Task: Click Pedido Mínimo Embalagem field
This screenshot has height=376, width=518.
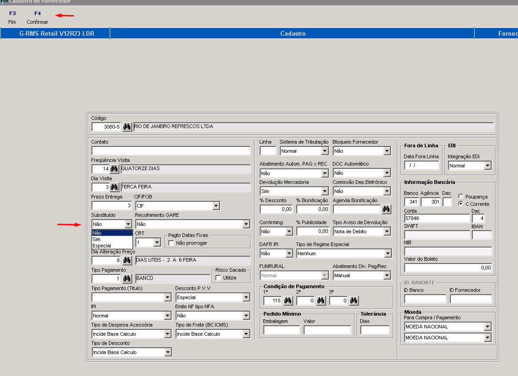Action: click(x=282, y=330)
